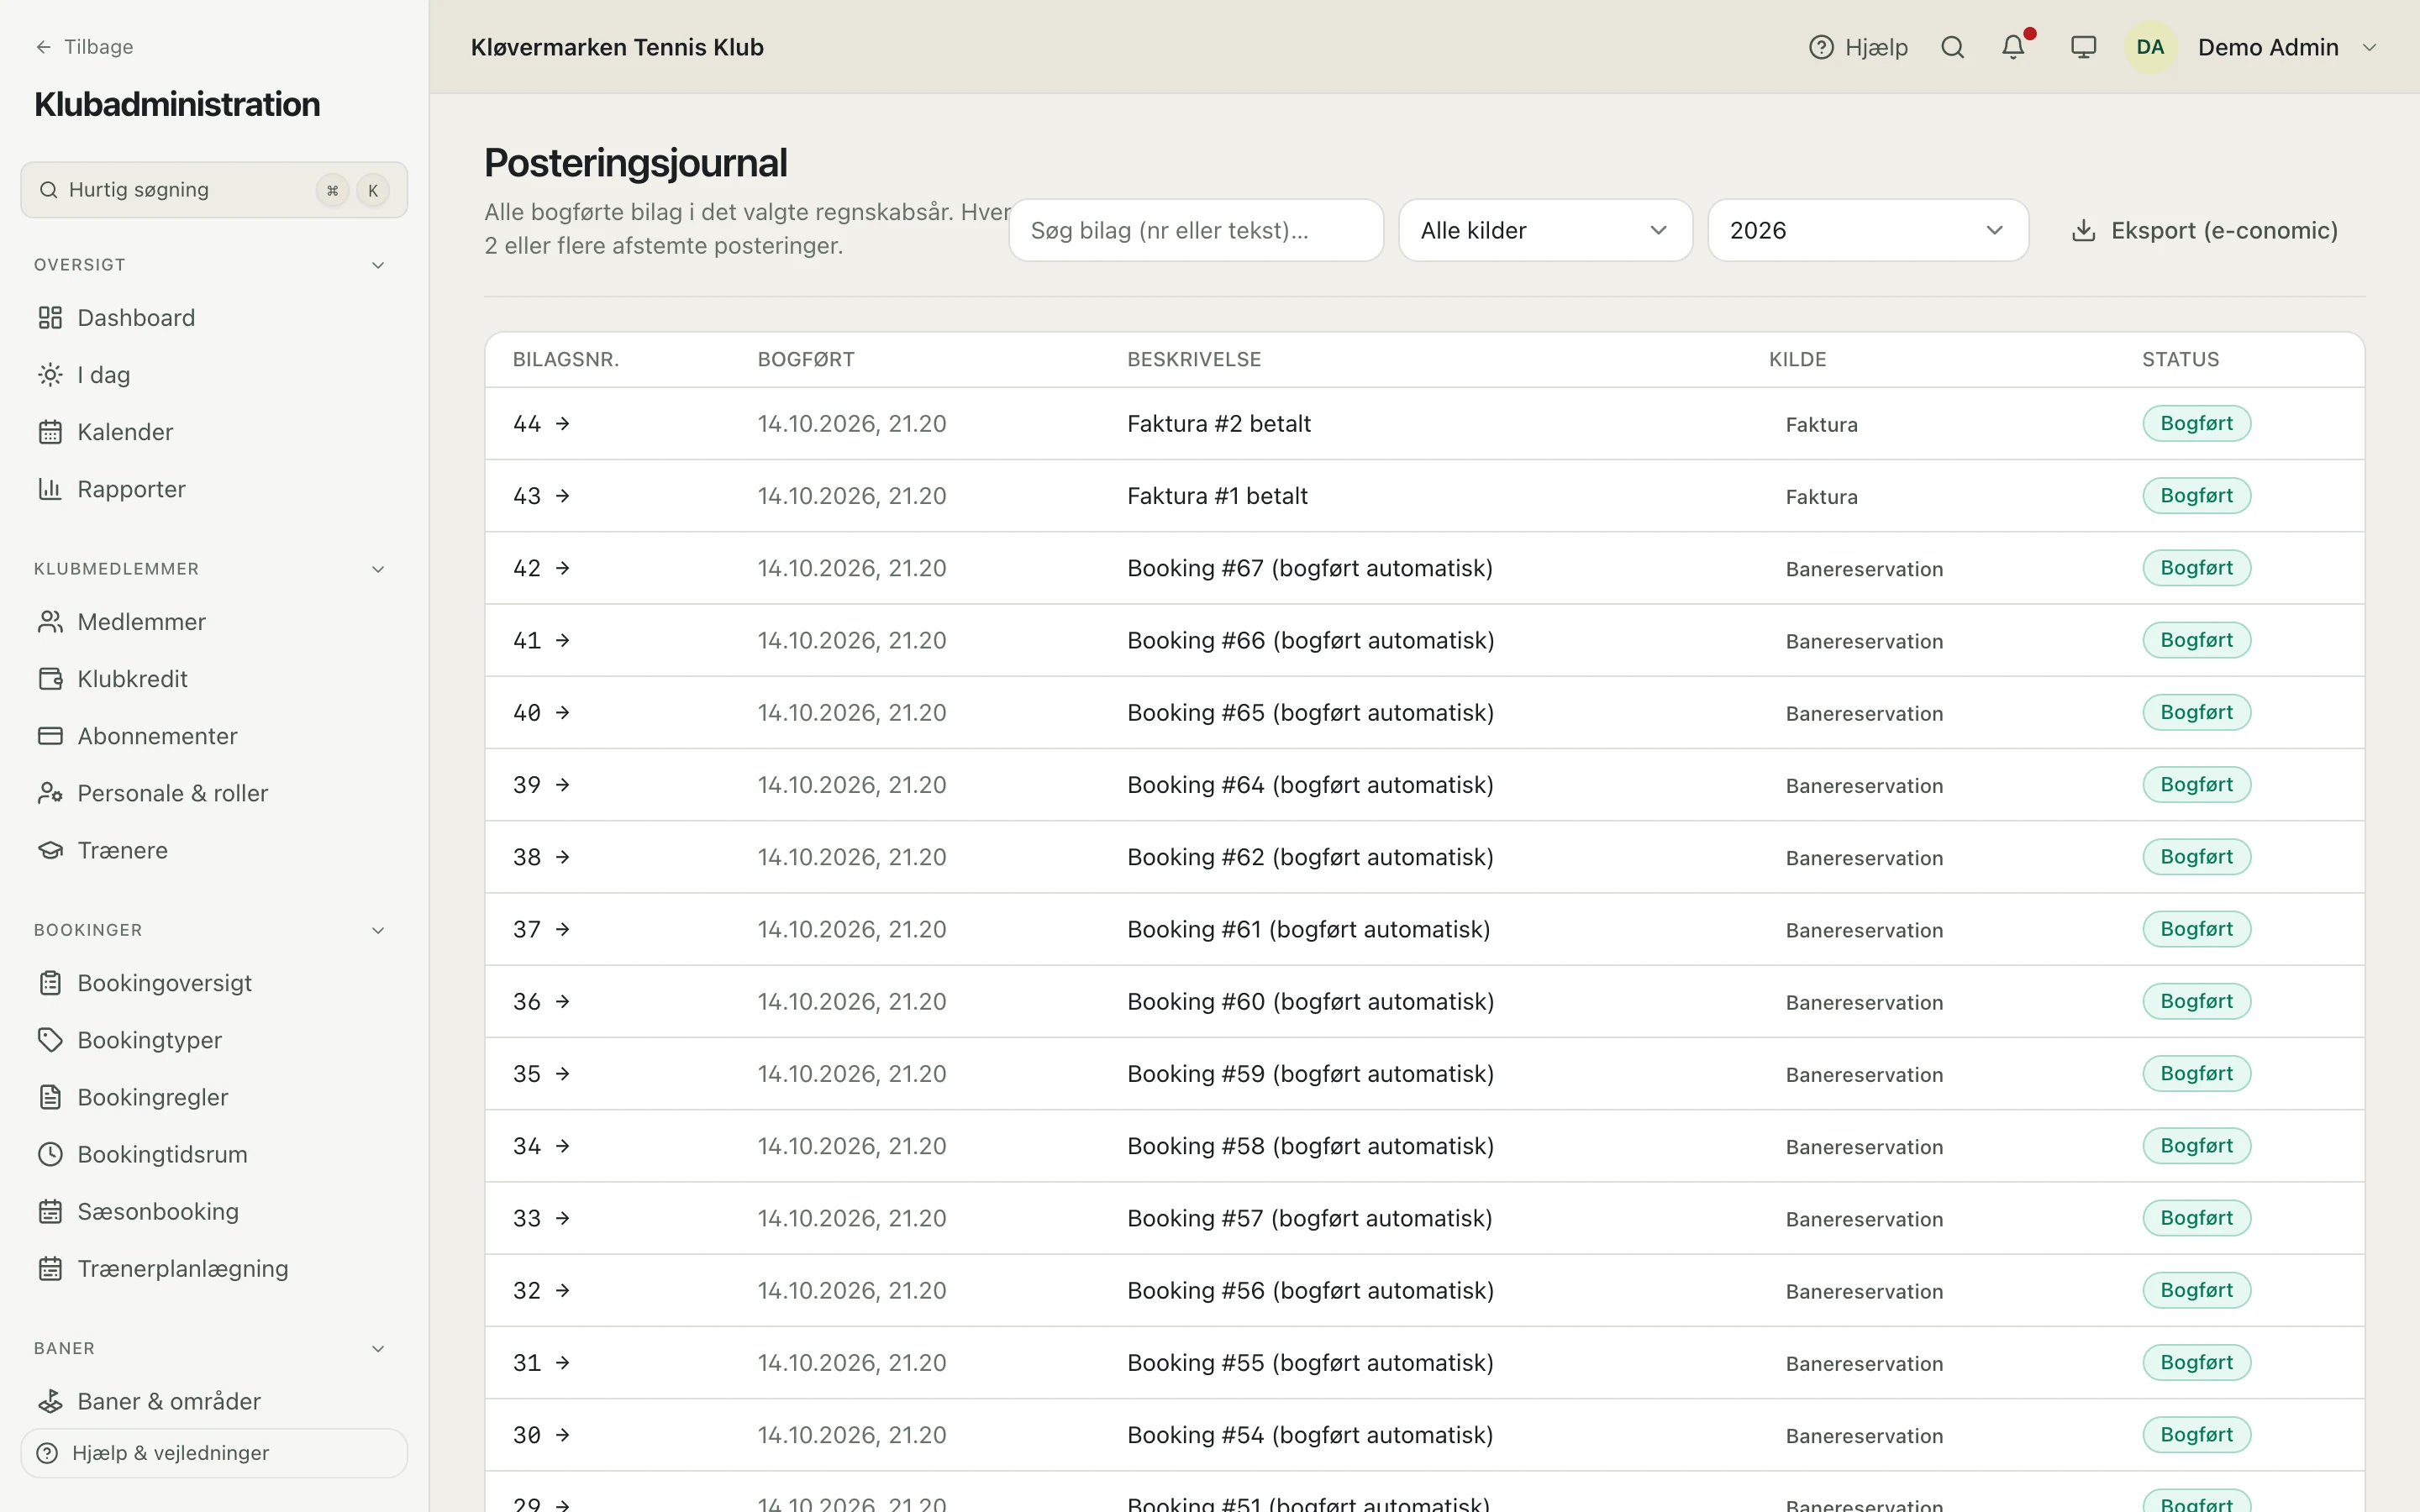Click the Rapporter bar chart icon

tap(50, 489)
